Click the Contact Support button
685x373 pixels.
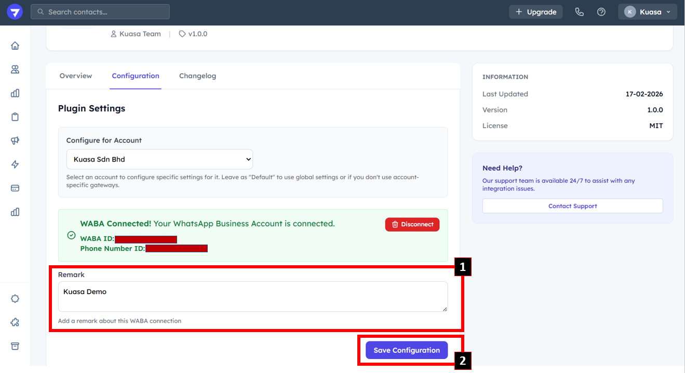572,206
